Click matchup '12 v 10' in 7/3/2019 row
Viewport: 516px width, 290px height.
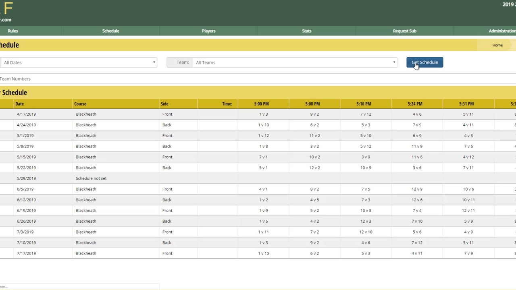366,232
